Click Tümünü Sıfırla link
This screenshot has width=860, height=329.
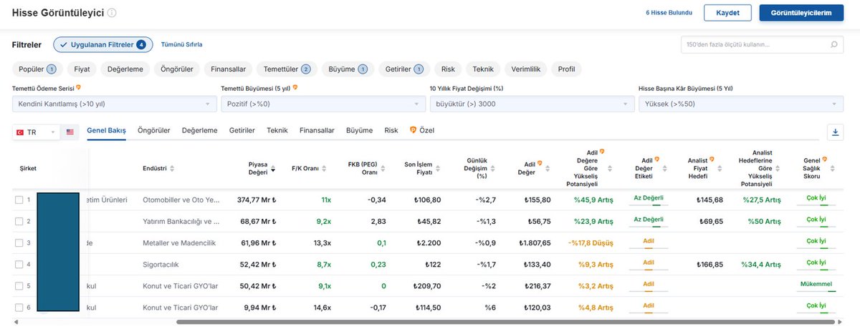tap(181, 44)
